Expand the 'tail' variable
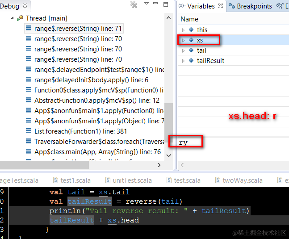The image size is (289, 239). (x=183, y=50)
